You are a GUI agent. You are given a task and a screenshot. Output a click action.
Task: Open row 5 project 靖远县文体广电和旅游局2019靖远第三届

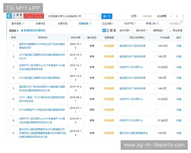[42, 89]
